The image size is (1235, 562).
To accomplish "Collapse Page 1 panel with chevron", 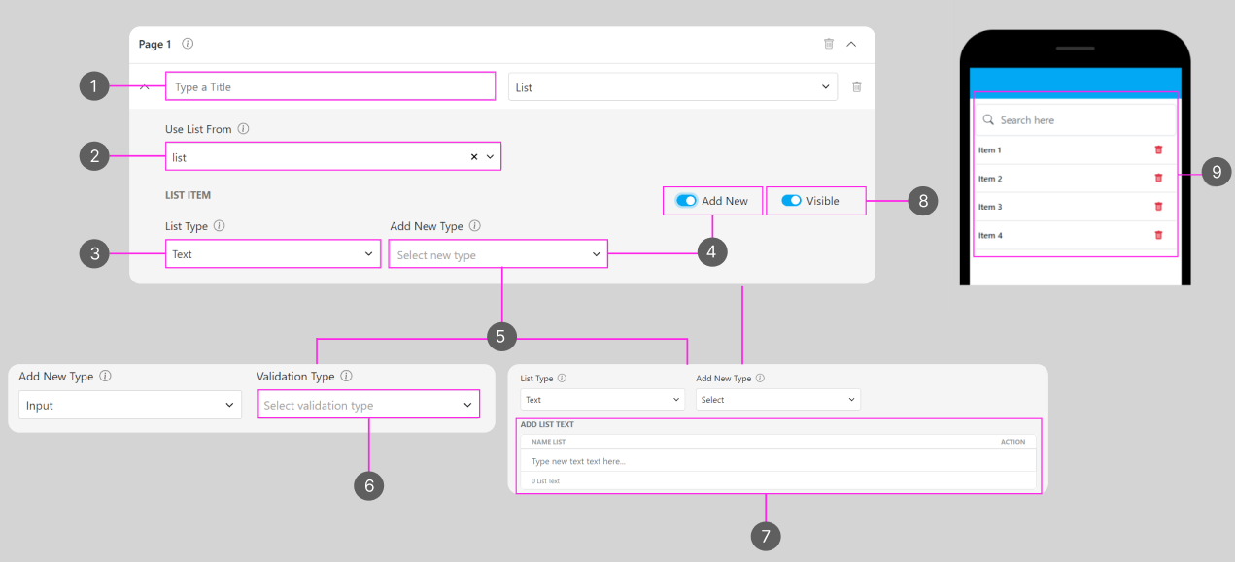I will point(851,44).
